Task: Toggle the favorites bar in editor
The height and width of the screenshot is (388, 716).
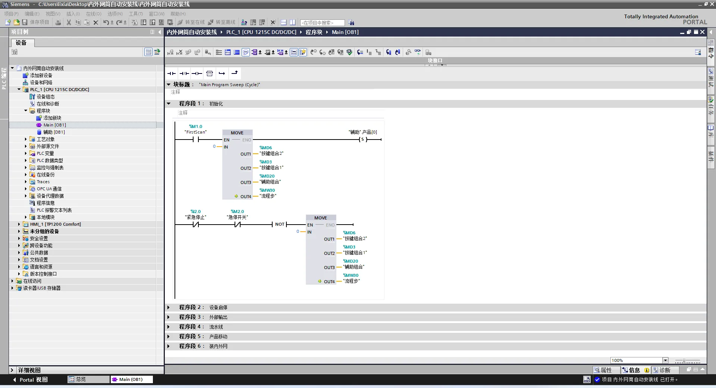Action: 303,52
